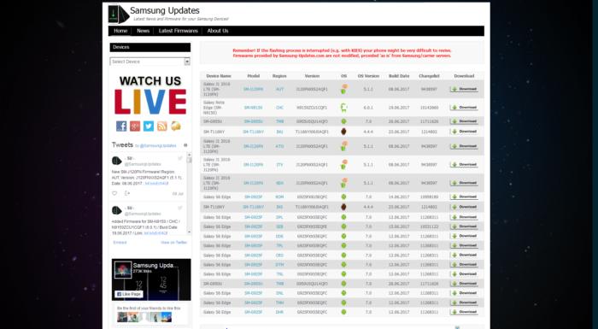Click Download for the TMH region row
598x329 pixels.
click(464, 303)
